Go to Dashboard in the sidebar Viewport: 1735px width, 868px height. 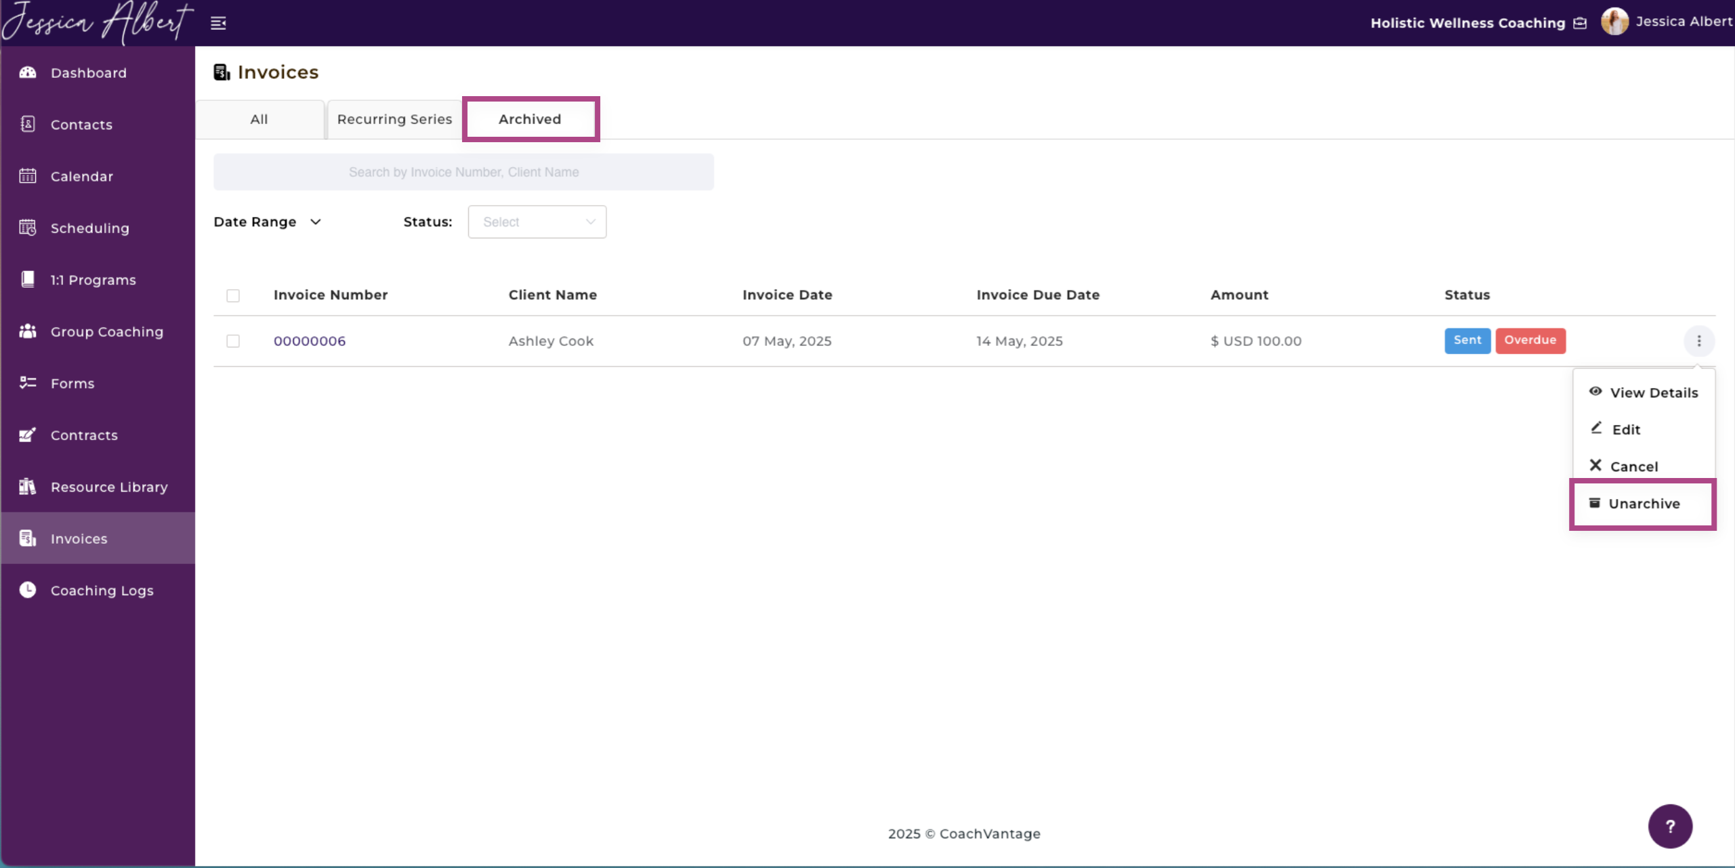(x=98, y=72)
